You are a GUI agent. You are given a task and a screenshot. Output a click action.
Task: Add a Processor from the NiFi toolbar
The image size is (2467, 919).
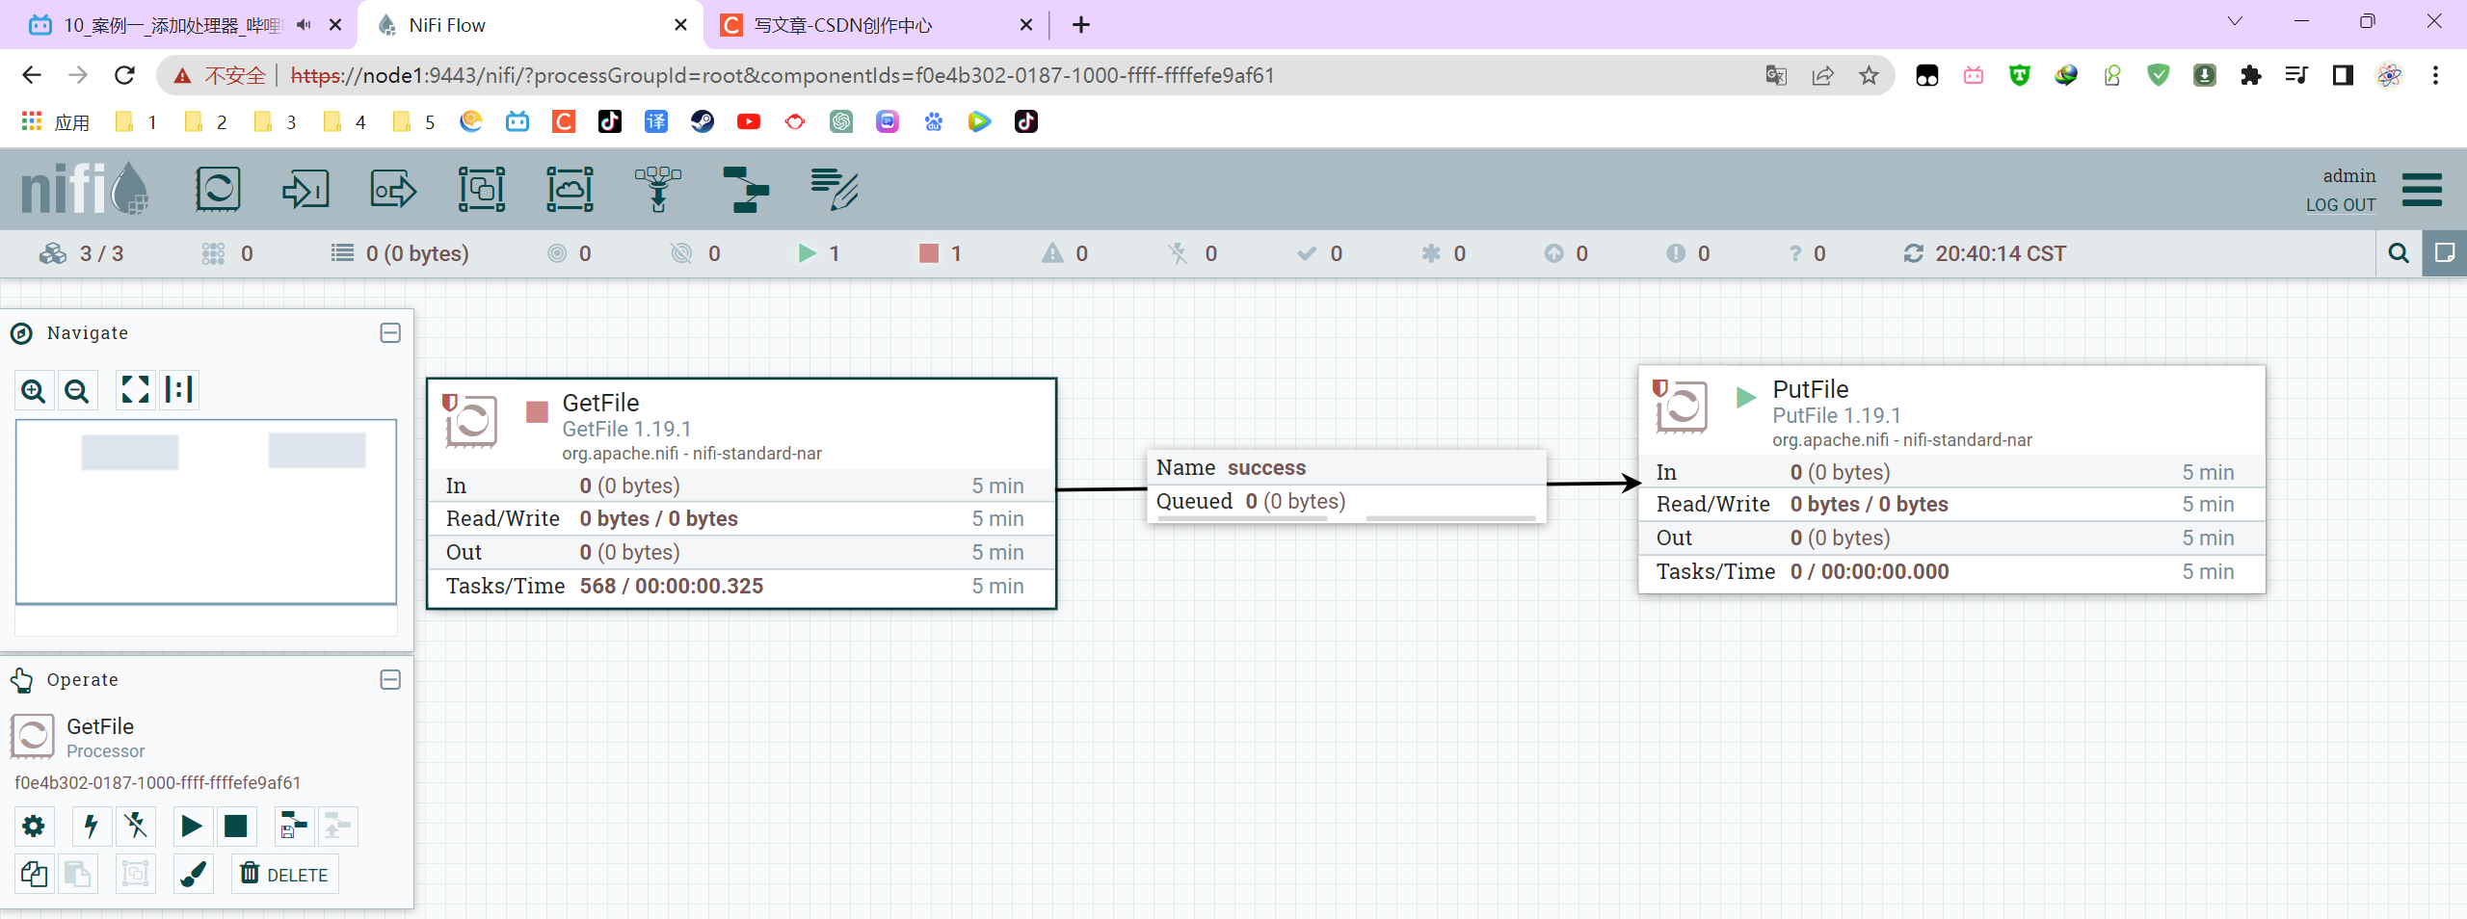(218, 189)
